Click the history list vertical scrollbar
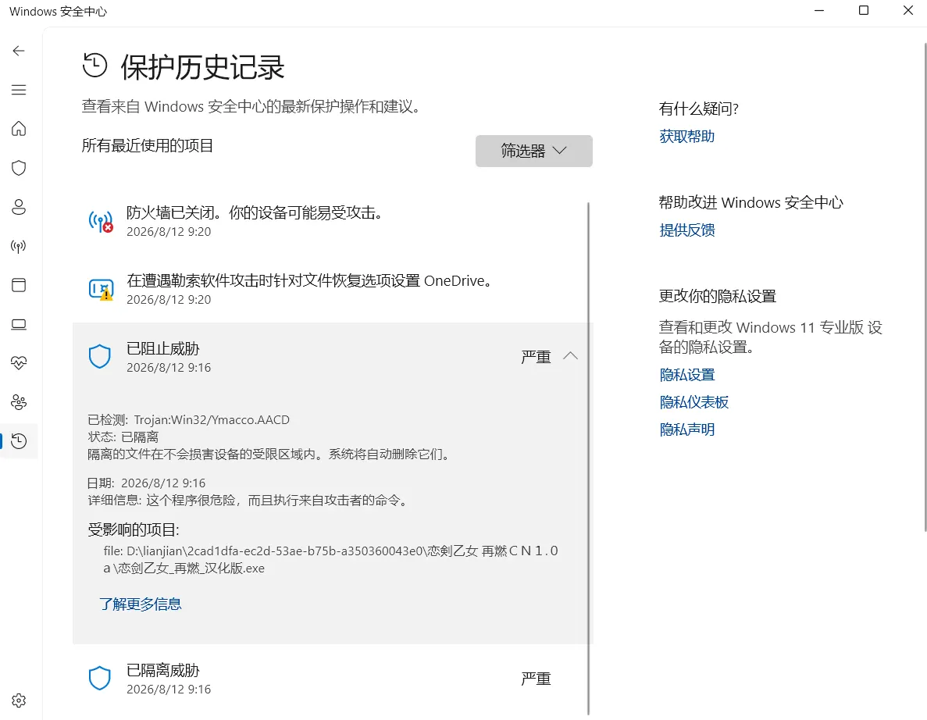This screenshot has width=927, height=720. pos(589,458)
